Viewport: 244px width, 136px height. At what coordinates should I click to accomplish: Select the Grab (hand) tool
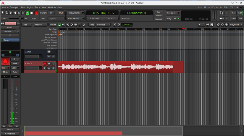pyautogui.click(x=59, y=25)
